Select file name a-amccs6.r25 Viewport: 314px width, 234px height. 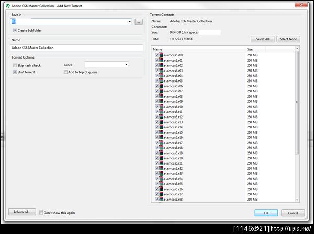[173, 184]
